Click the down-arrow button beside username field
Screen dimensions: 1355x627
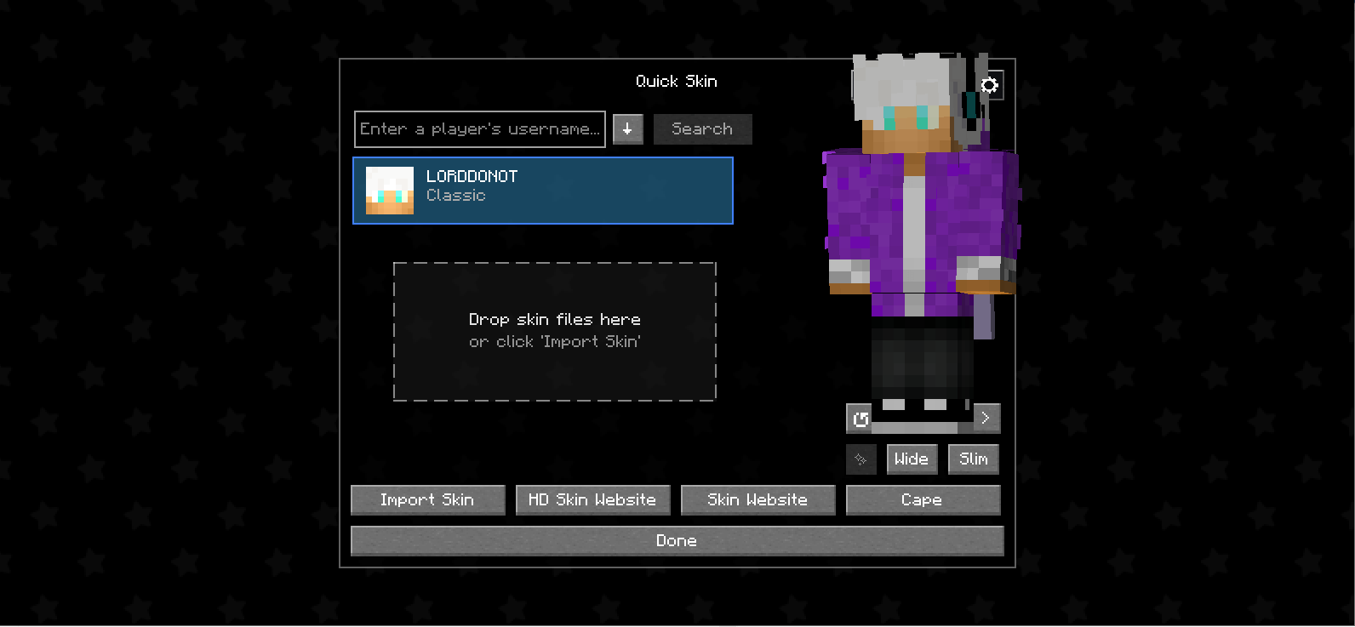point(627,129)
